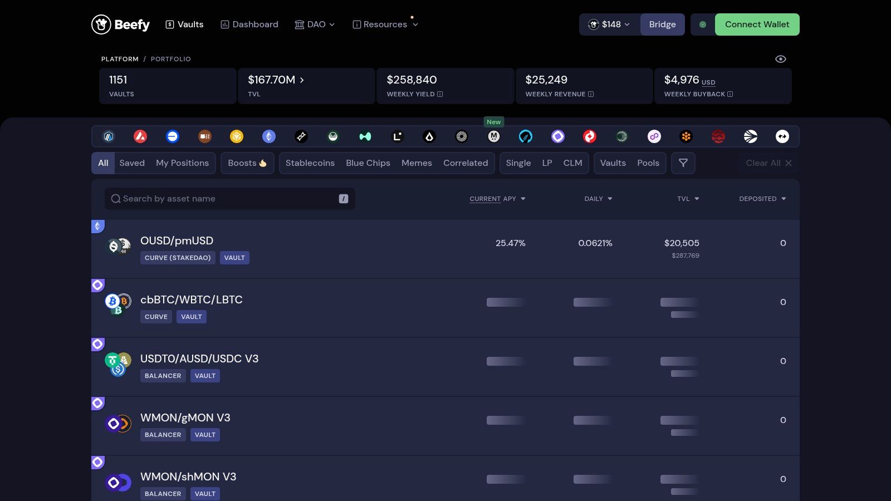The image size is (891, 501).
Task: Click the Connect Wallet button
Action: (757, 24)
